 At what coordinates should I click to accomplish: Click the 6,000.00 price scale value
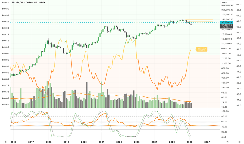point(226,49)
